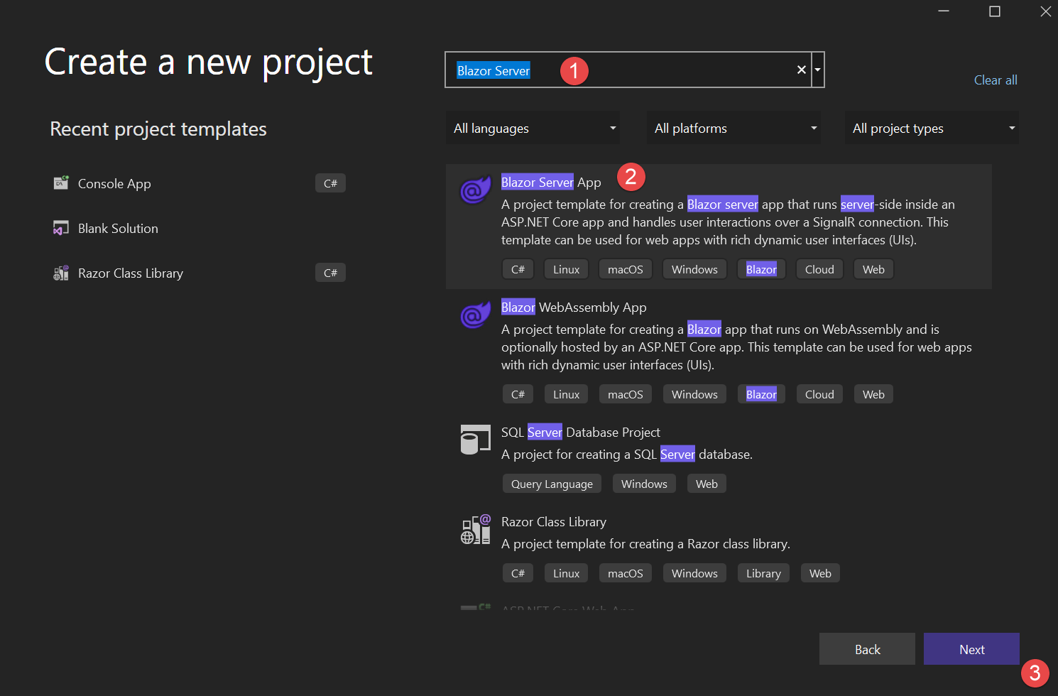This screenshot has height=696, width=1058.
Task: Click the Web tag under Blazor Server App
Action: pyautogui.click(x=873, y=269)
